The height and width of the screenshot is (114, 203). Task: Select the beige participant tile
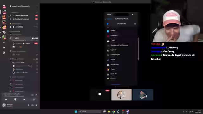coord(121,95)
